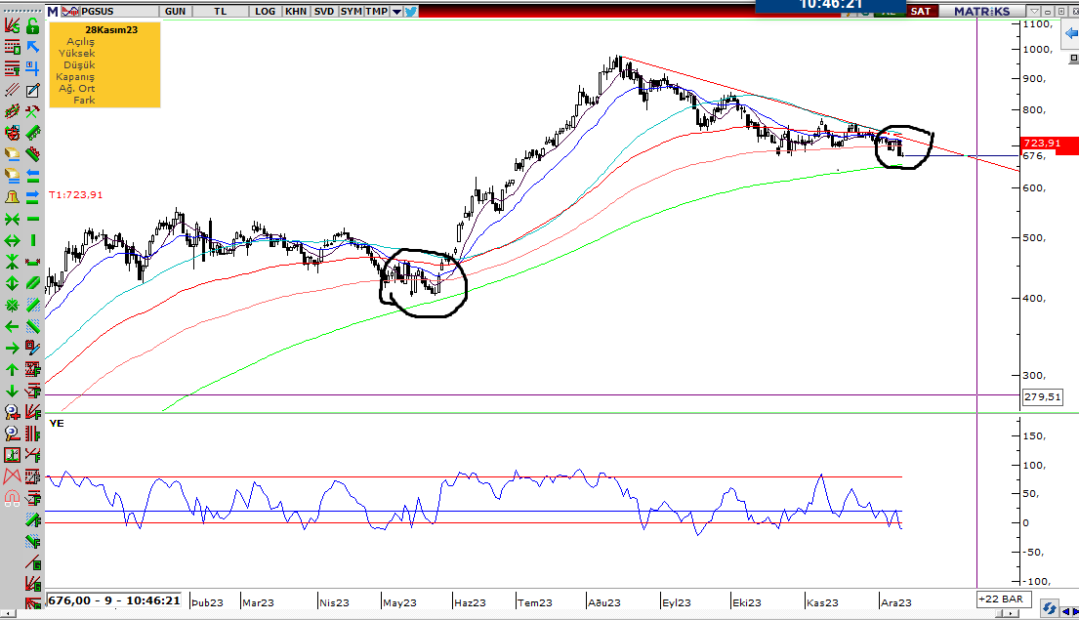Click the alarm bell icon
This screenshot has height=620, width=1079.
pos(12,197)
